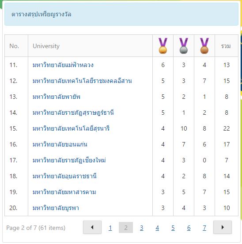Jump to page 5 of results
The height and width of the screenshot is (244, 242).
(x=173, y=228)
